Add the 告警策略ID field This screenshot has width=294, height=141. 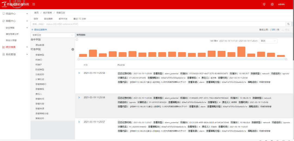[41, 84]
